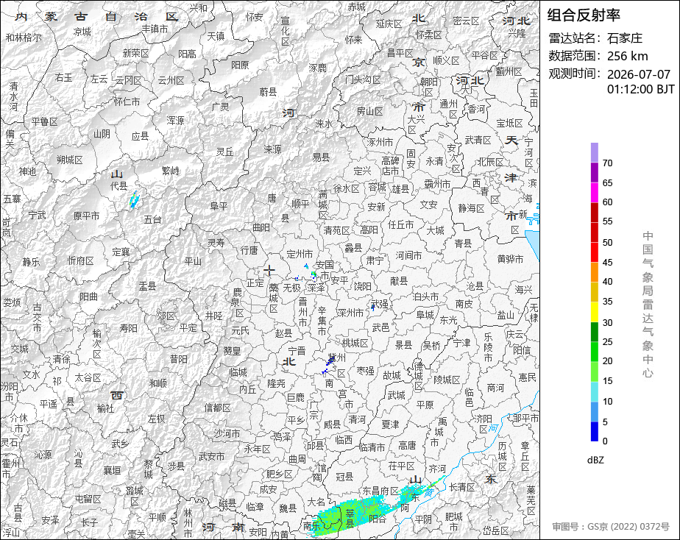Click the small echo near 武强

[x=372, y=308]
